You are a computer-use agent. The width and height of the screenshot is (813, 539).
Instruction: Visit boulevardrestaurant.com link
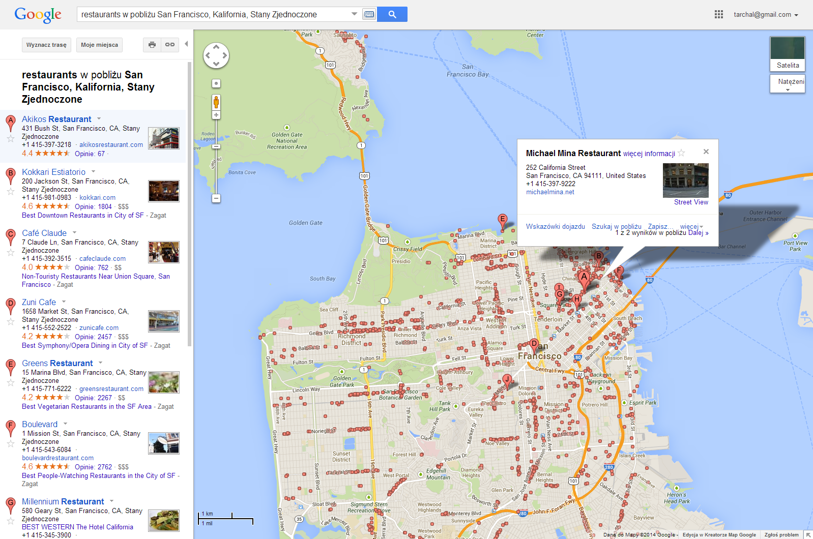pyautogui.click(x=57, y=458)
